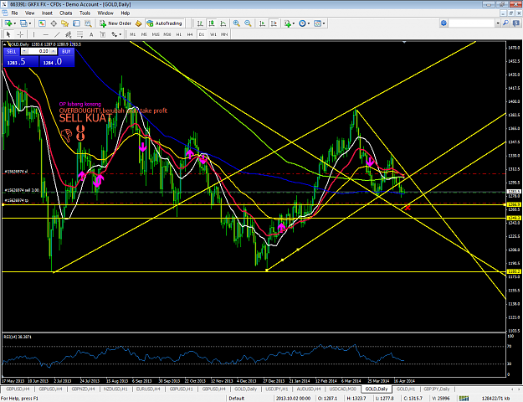The width and height of the screenshot is (523, 402).
Task: Click the blue SELL button
Action: coord(12,51)
